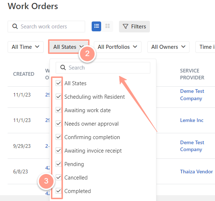Expand the All Portfolios dropdown

[x=118, y=47]
